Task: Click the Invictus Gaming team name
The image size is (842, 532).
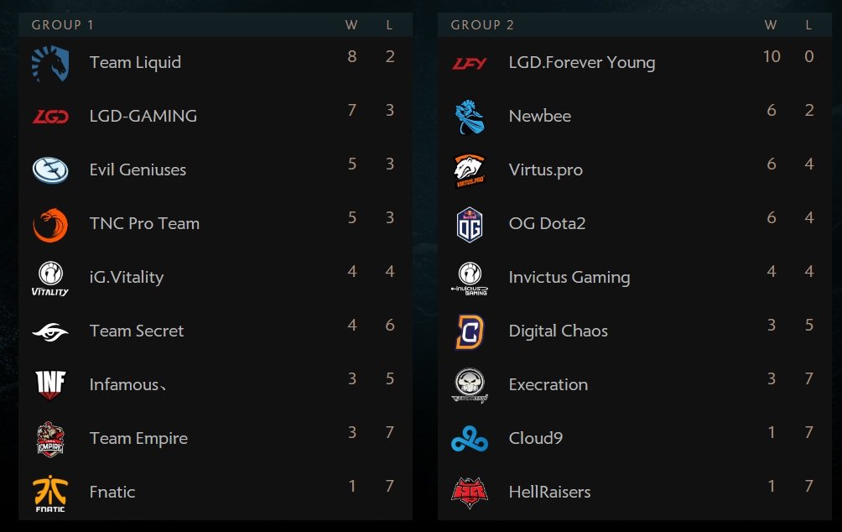Action: click(x=569, y=277)
